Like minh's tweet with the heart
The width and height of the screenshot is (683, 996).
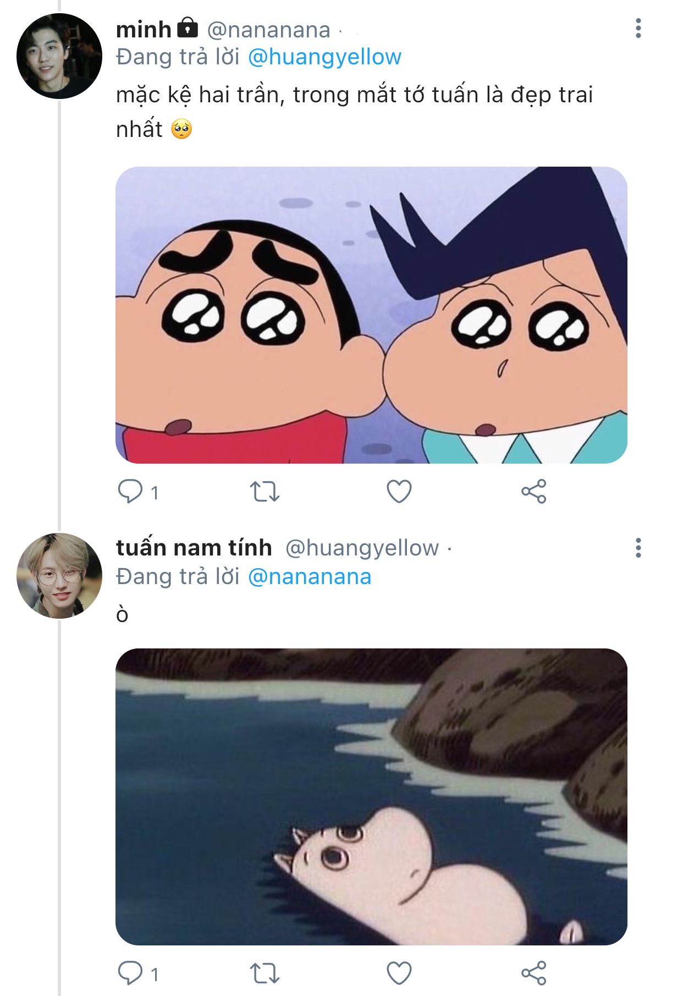pyautogui.click(x=399, y=491)
